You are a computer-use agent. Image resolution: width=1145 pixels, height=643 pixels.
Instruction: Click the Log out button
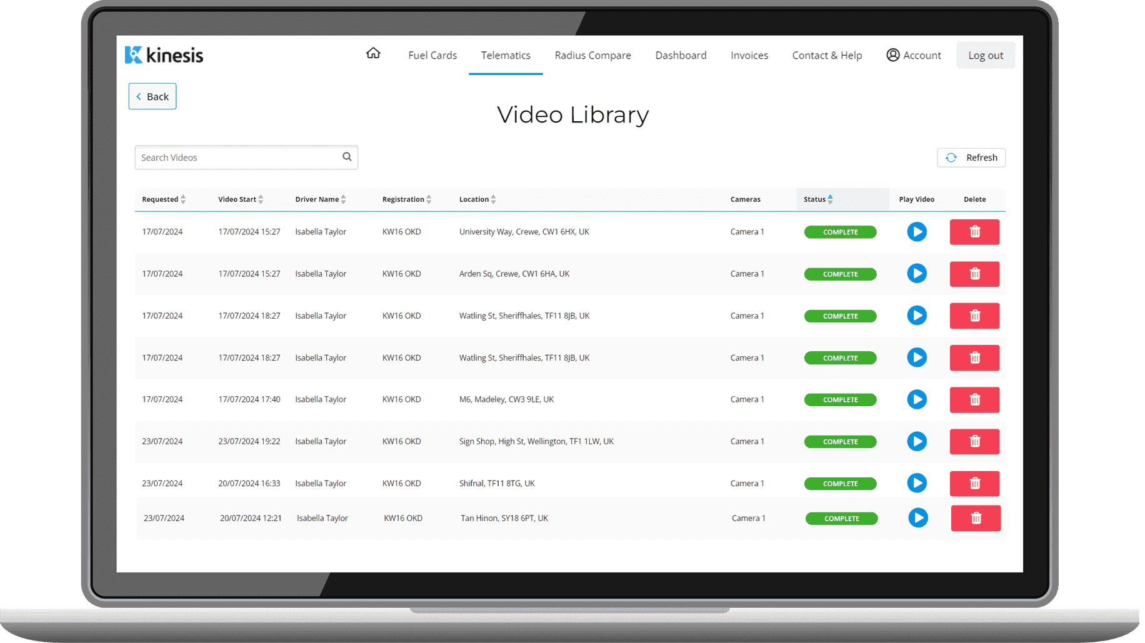point(985,55)
